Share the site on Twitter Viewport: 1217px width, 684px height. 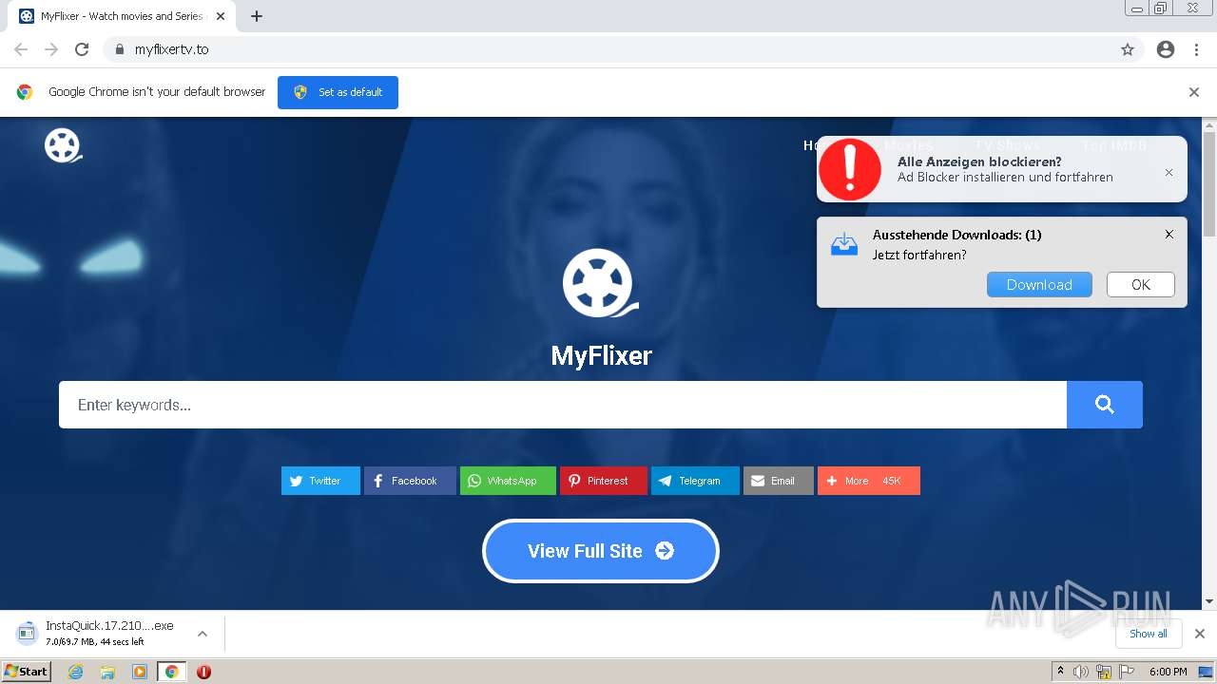point(320,481)
